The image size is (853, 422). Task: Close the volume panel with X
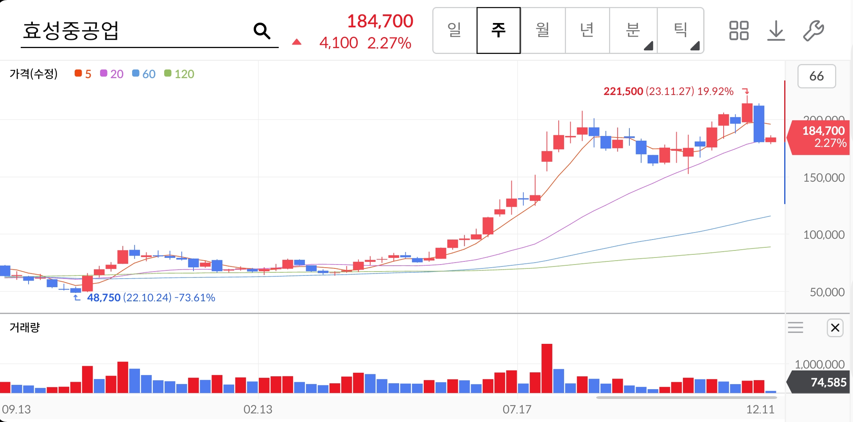coord(835,327)
